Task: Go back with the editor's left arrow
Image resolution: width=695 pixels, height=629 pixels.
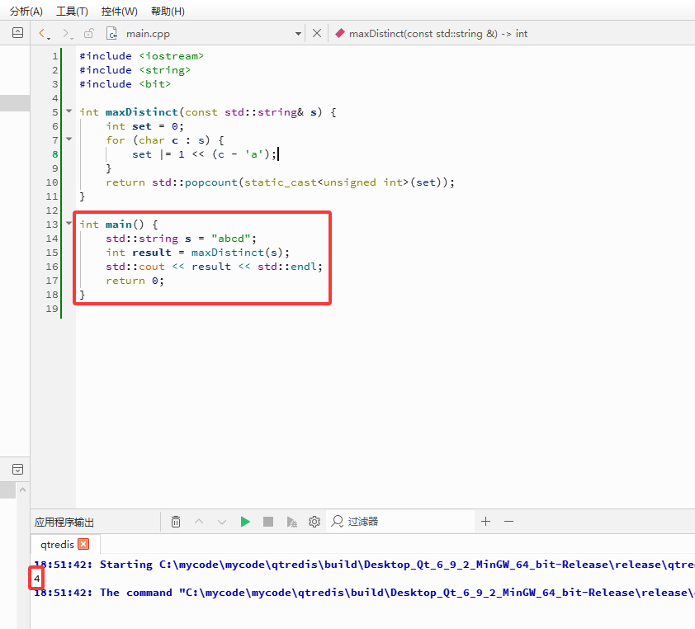Action: pos(43,33)
